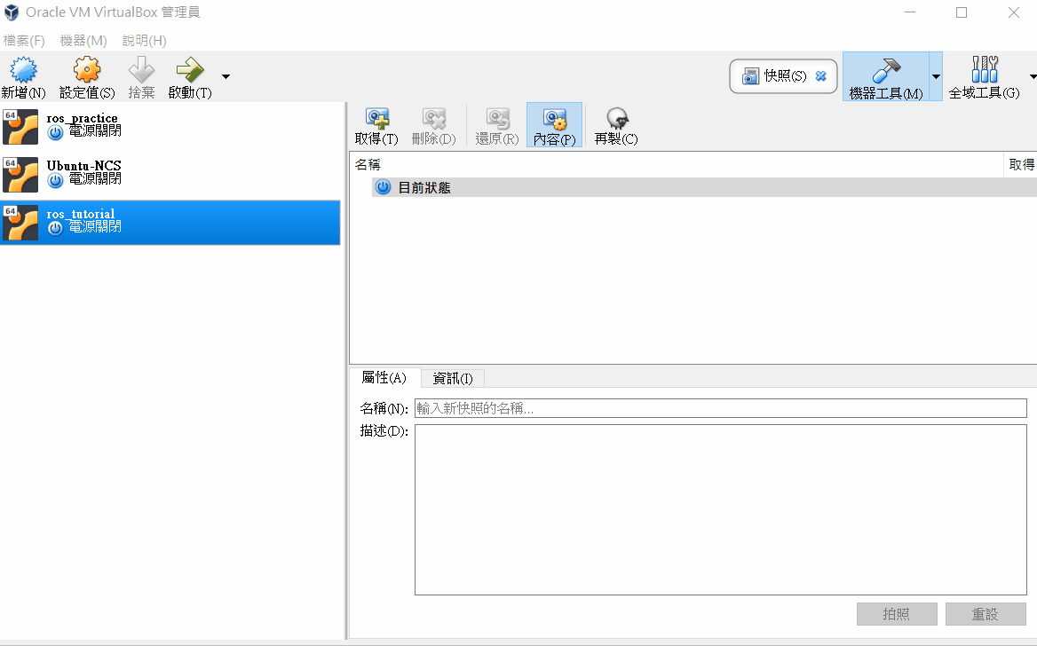Click the VirtualBox title bar cube icon
The width and height of the screenshot is (1037, 646).
[x=12, y=12]
